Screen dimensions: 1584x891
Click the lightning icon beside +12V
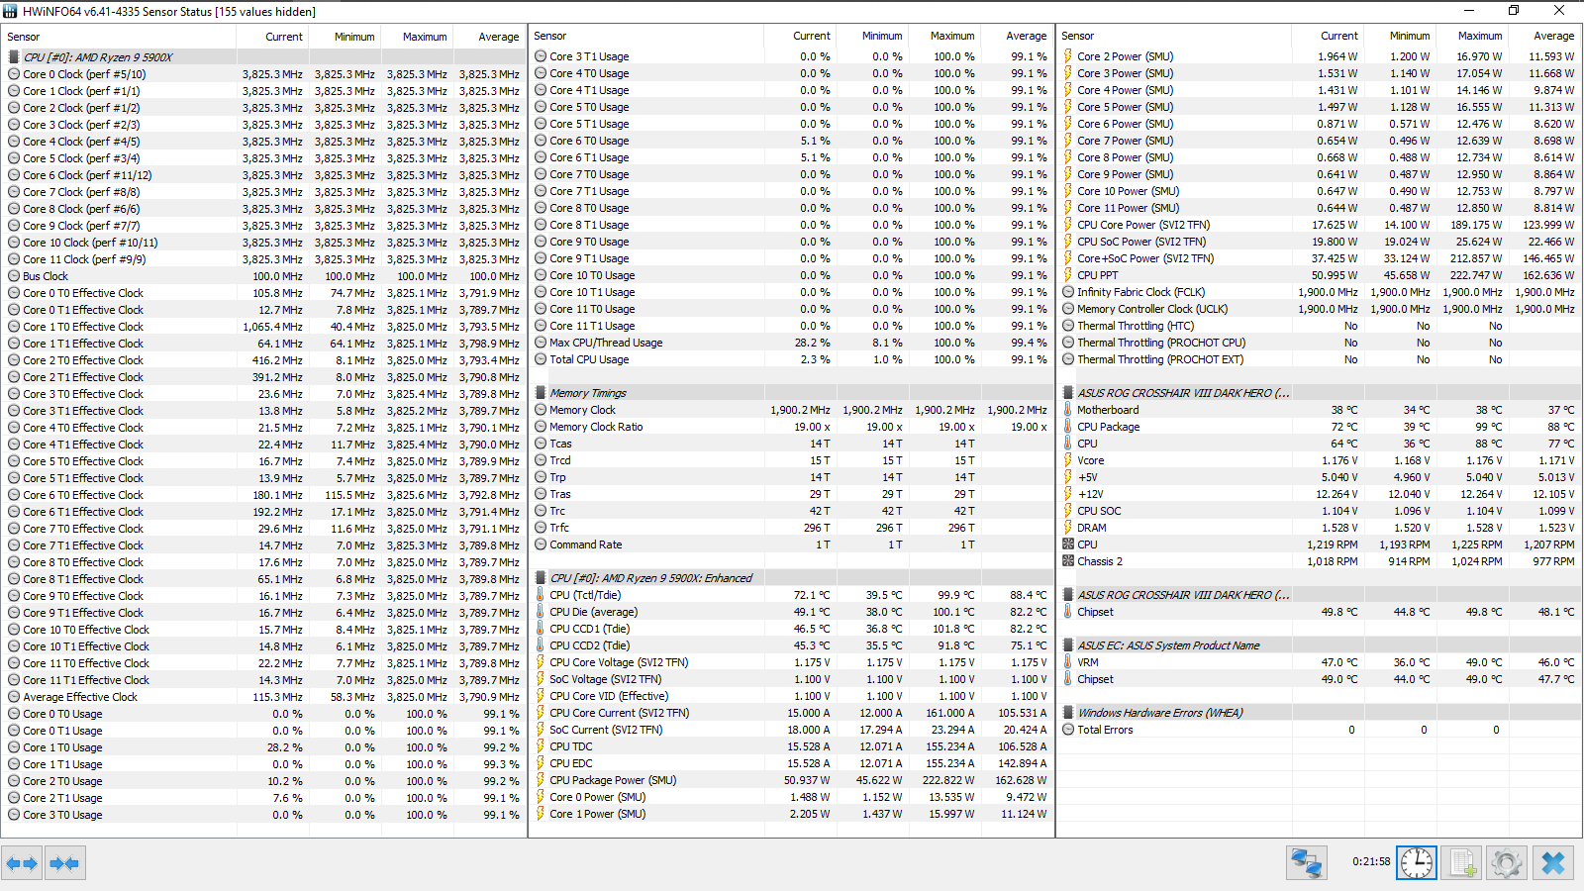[x=1068, y=494]
